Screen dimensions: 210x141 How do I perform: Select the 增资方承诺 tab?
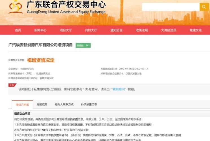point(22,104)
